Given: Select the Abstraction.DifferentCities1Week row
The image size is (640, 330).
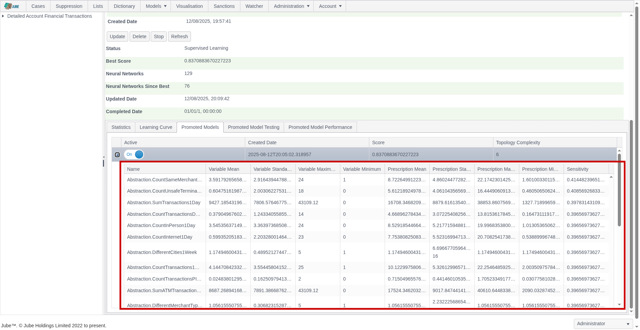Looking at the screenshot, I should pos(366,252).
